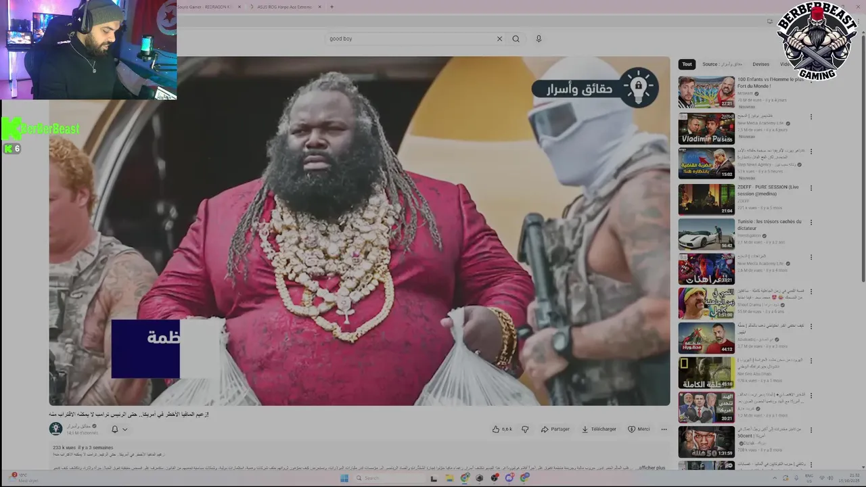The width and height of the screenshot is (866, 487).
Task: Open a new browser tab with plus
Action: tap(332, 7)
